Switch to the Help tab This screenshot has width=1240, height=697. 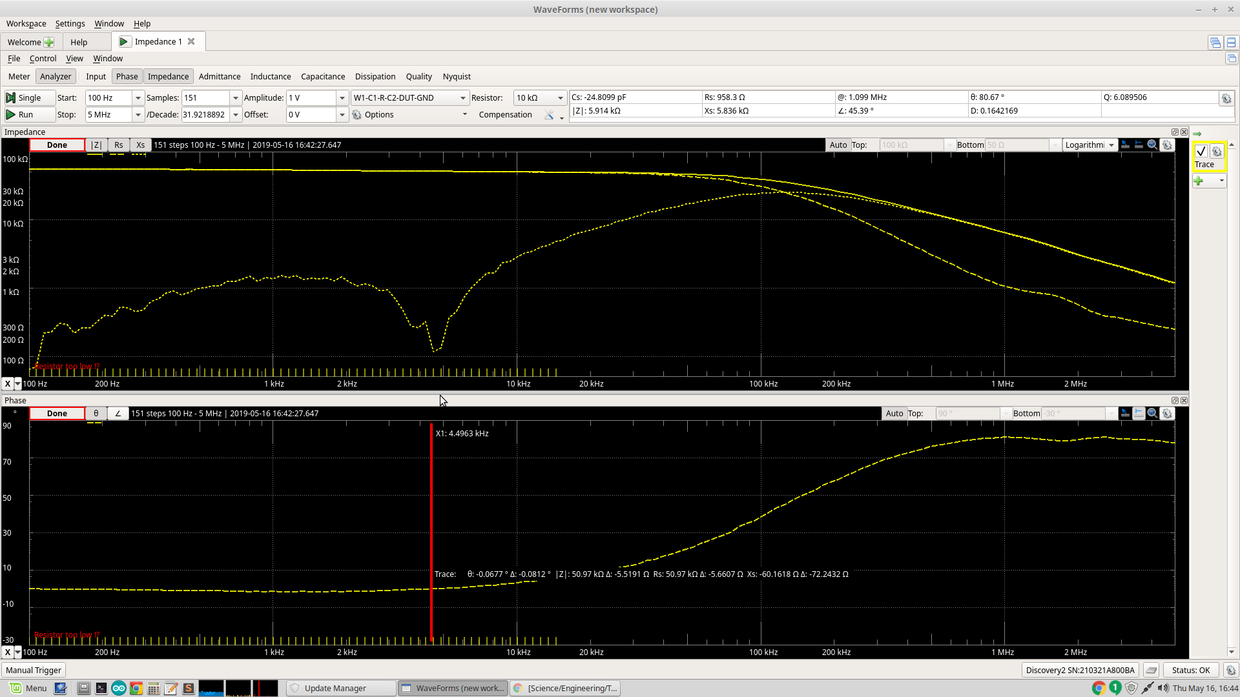[x=79, y=42]
